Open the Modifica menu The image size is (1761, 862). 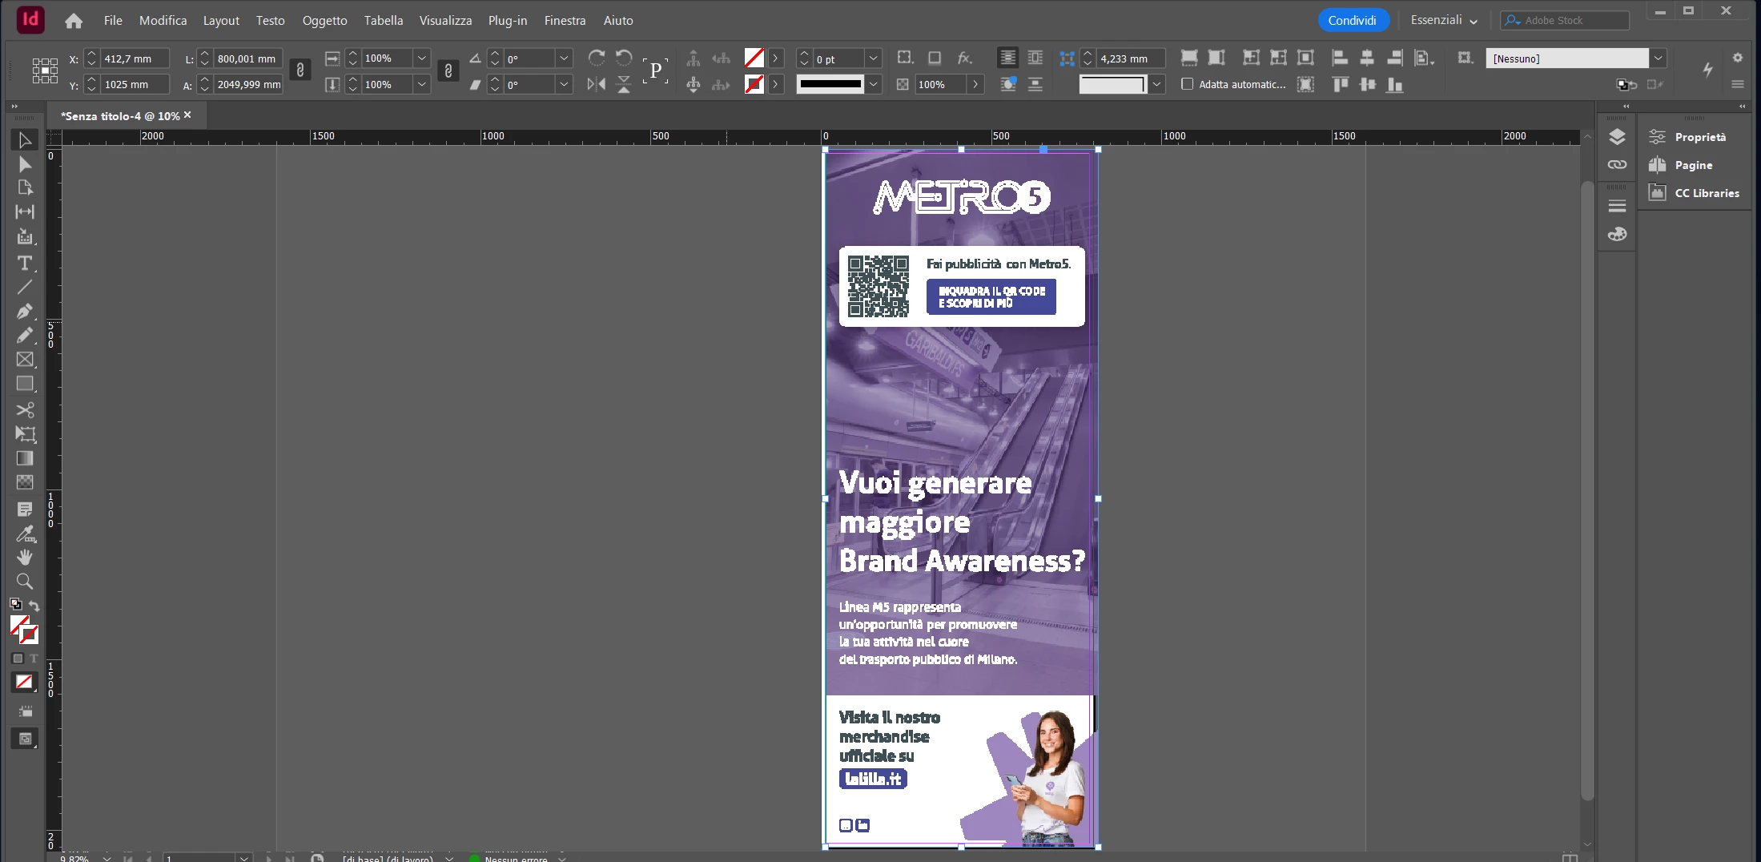click(163, 21)
